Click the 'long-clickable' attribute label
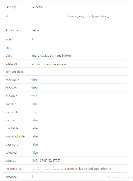The width and height of the screenshot is (133, 181). (x=15, y=136)
